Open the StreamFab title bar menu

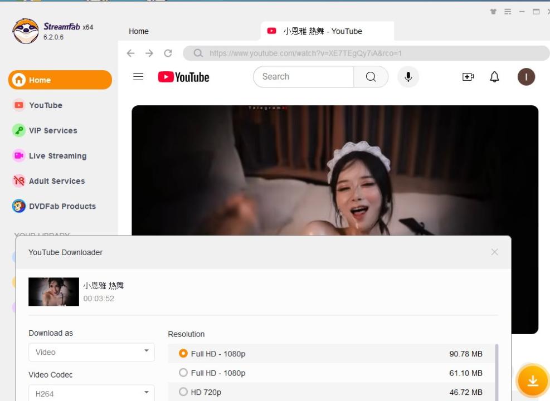508,12
